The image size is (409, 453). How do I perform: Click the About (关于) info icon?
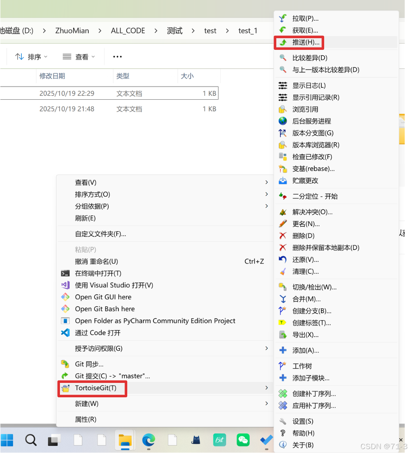click(x=283, y=445)
